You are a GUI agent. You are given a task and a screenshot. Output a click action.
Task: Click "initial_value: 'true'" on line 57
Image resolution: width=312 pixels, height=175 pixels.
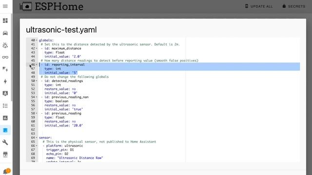pos(64,109)
